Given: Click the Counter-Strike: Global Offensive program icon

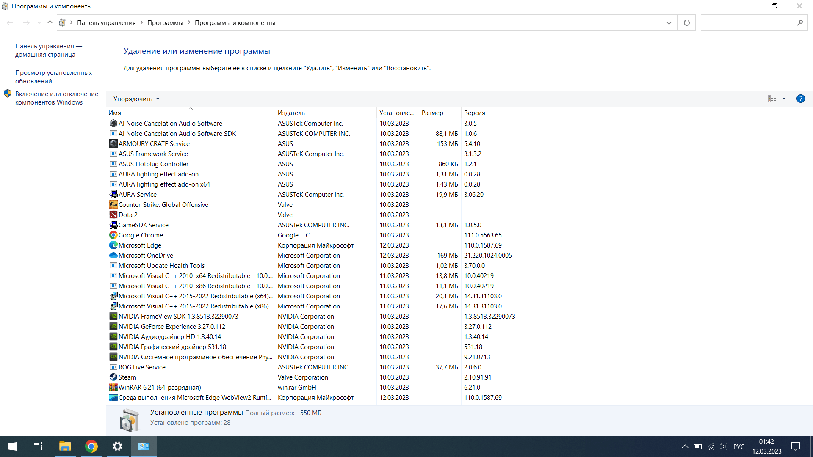Looking at the screenshot, I should 113,205.
